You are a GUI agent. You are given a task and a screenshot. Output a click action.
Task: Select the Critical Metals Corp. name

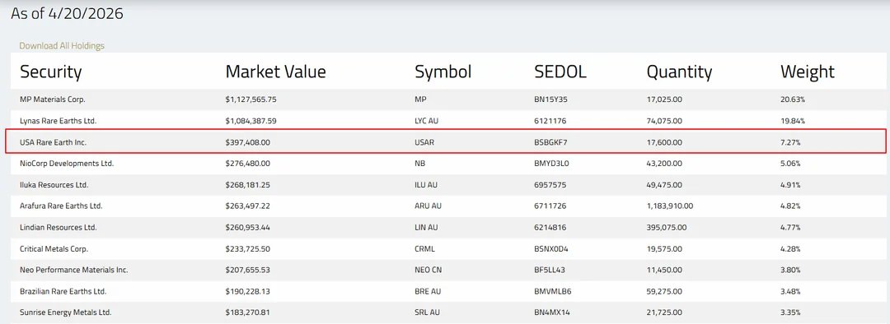coord(54,248)
